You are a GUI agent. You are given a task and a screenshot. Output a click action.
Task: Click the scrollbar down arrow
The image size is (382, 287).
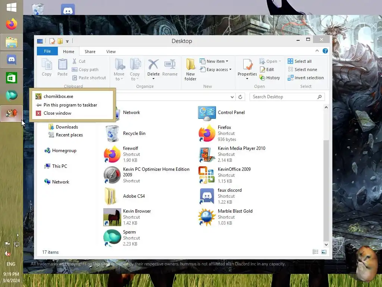tap(326, 244)
